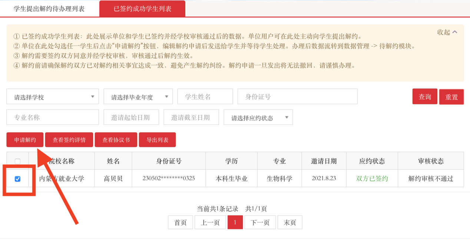Click the 查看协议书 button
Viewport: 470px width, 243px height.
(116, 140)
